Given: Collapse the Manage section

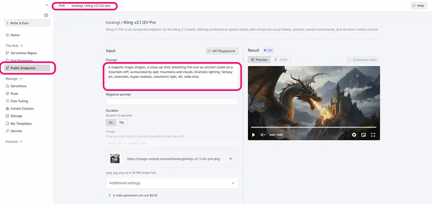Looking at the screenshot, I should 21,79.
